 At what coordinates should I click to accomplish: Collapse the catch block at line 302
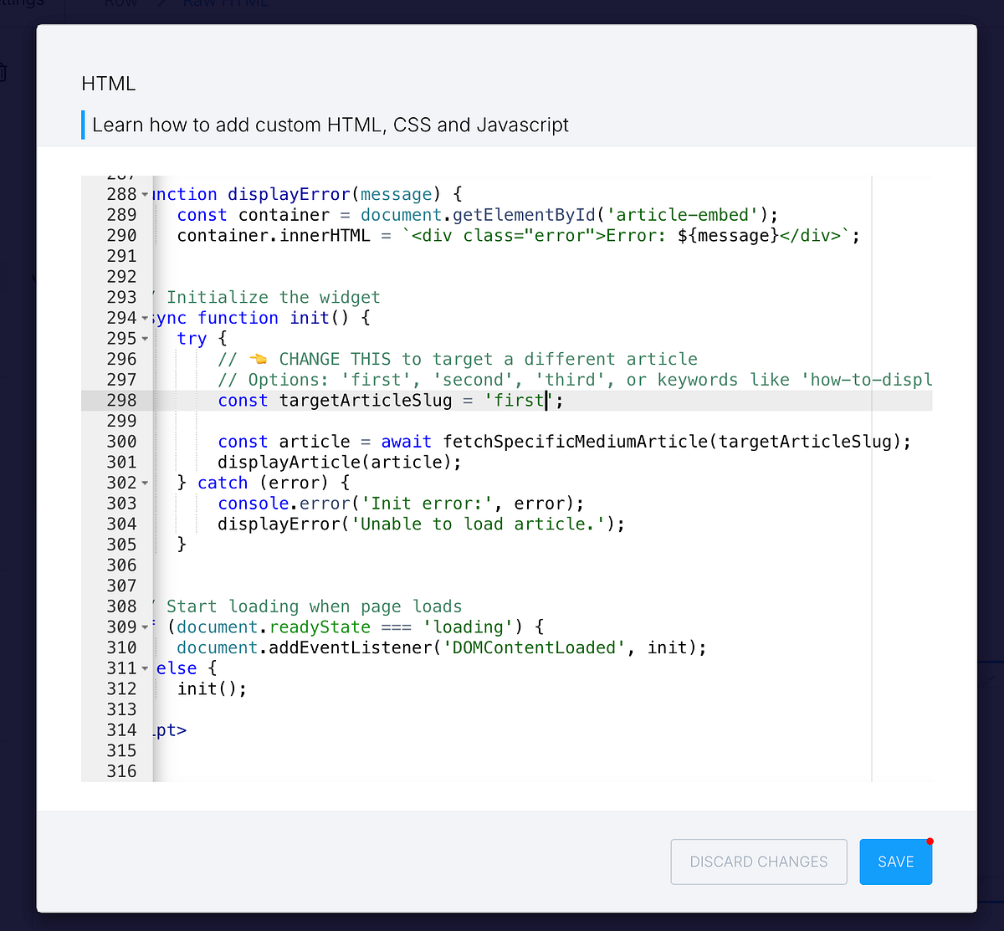click(x=144, y=483)
